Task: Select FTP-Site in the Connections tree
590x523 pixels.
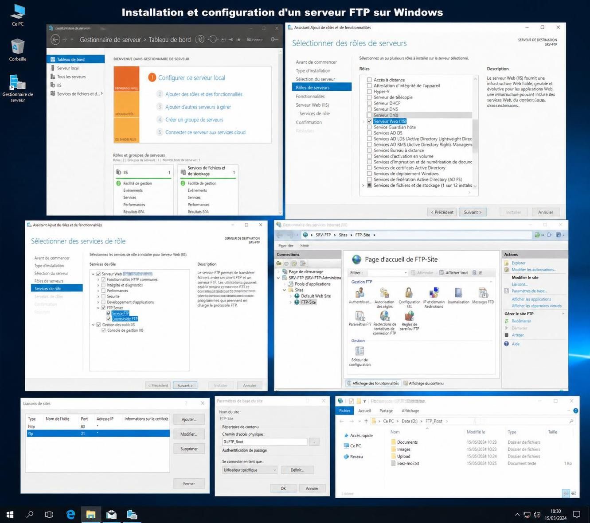Action: click(x=308, y=302)
